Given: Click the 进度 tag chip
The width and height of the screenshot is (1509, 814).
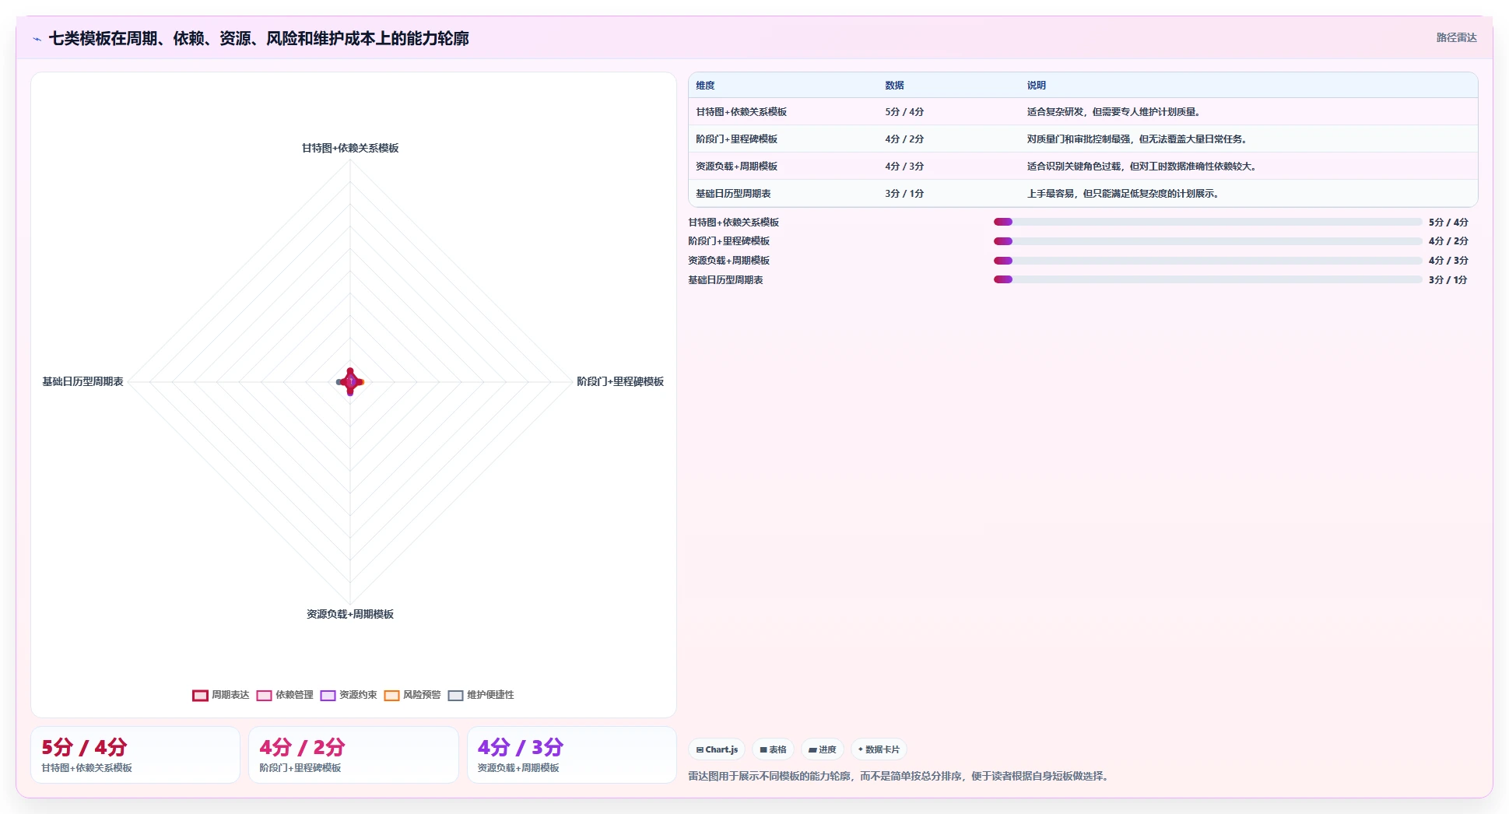Looking at the screenshot, I should 823,749.
